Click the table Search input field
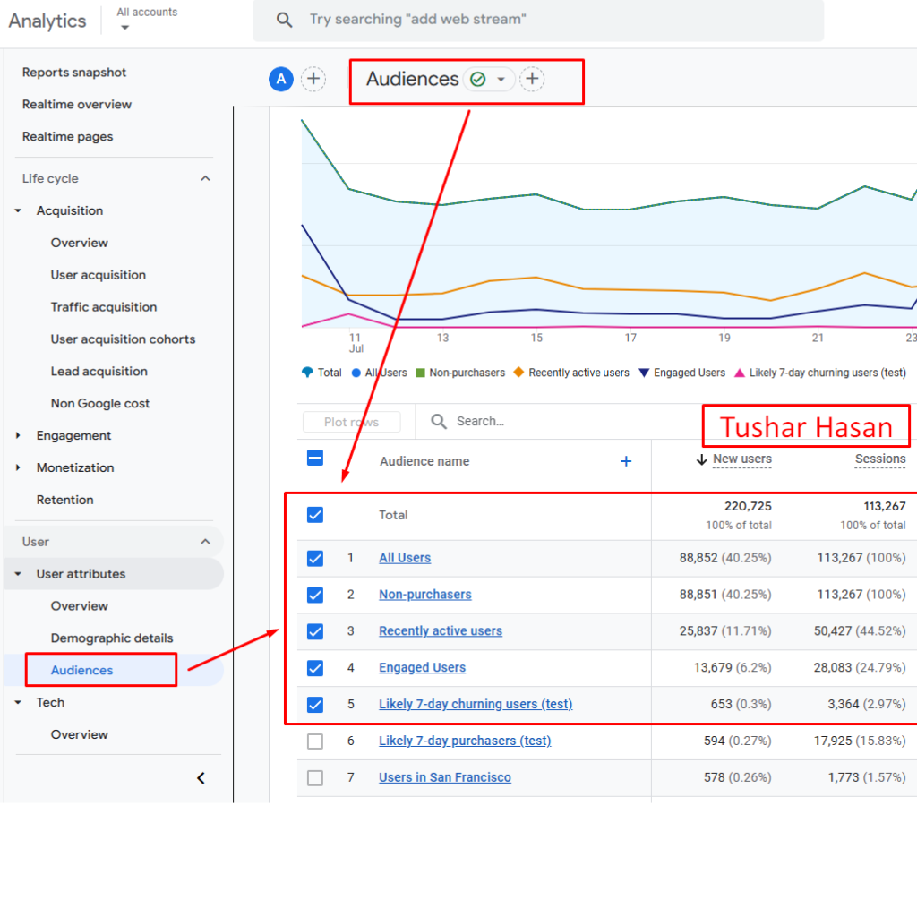917x917 pixels. coord(501,421)
